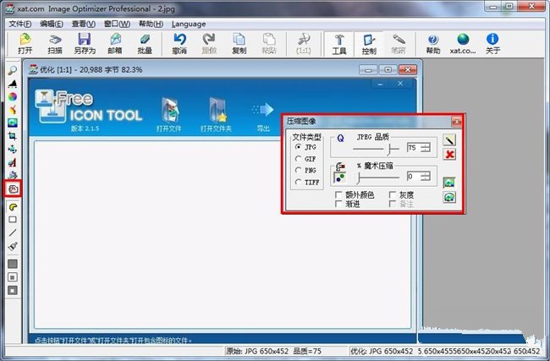Click the JPEG quality value field showing 75
Image resolution: width=550 pixels, height=361 pixels.
(x=414, y=148)
